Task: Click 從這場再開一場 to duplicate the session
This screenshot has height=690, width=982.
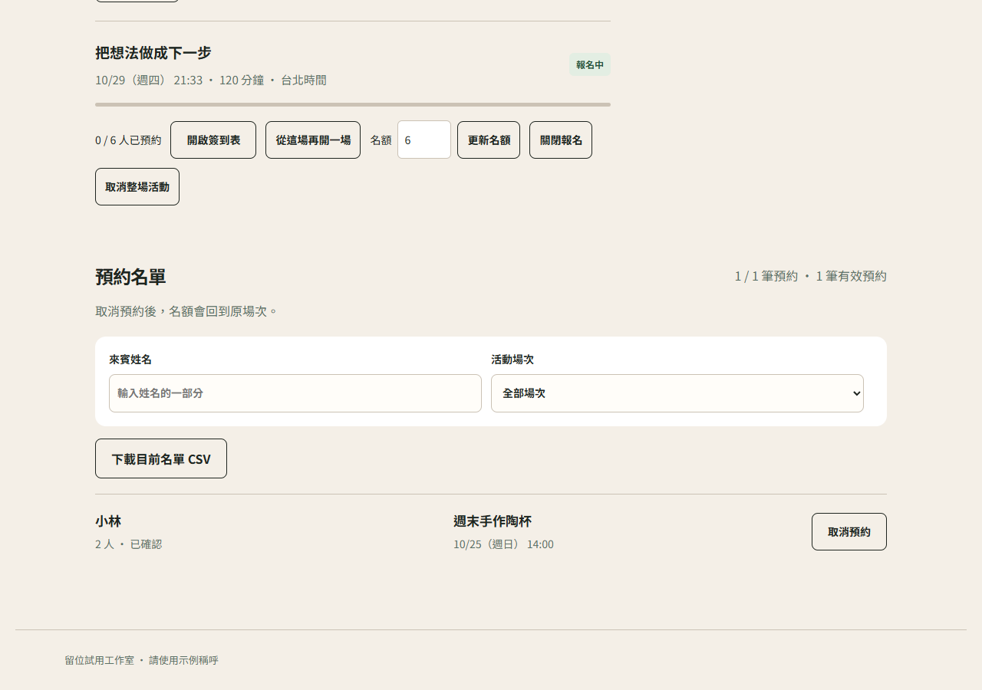Action: coord(313,140)
